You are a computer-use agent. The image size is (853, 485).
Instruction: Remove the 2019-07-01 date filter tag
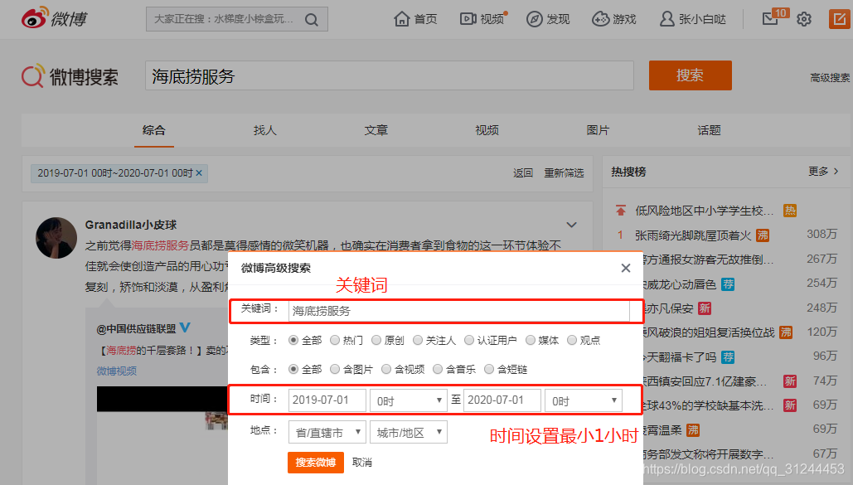[x=199, y=173]
